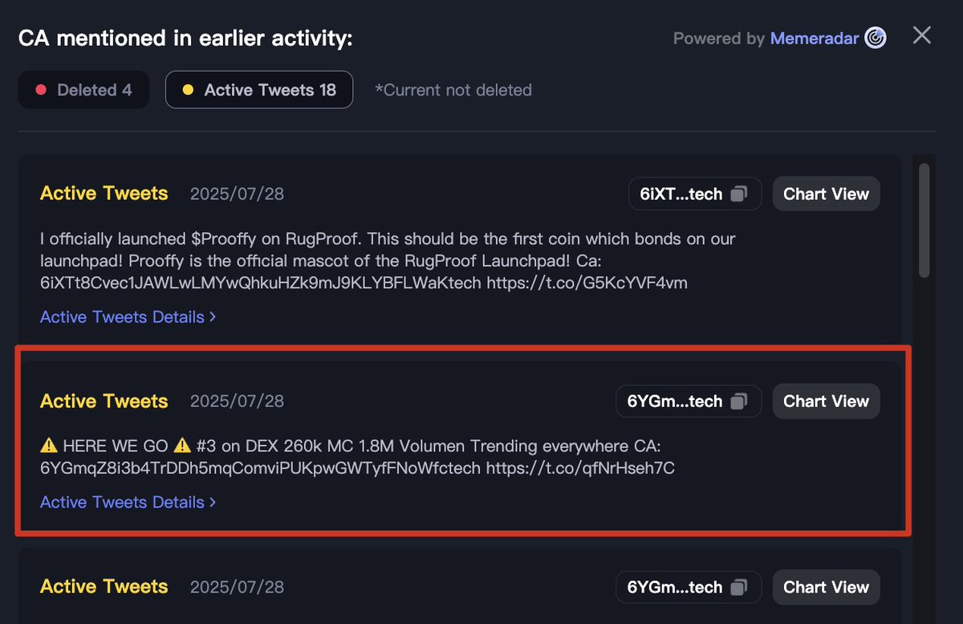The width and height of the screenshot is (963, 624).
Task: Open Chart View for HERE WE GO tweet
Action: (826, 402)
